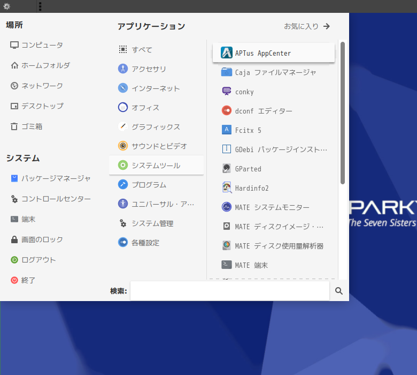
Task: Launch GParted disk icon
Action: (227, 168)
